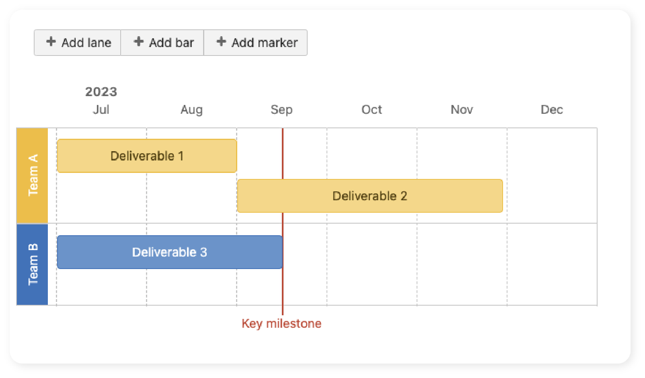Select the Deliverable 2 bar
The image size is (645, 378).
coord(370,196)
